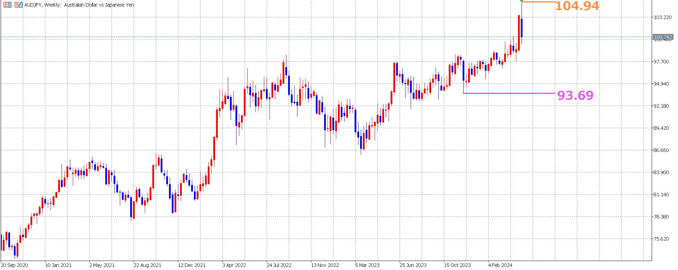Click the 12 Dec 2021 date label

click(x=192, y=265)
